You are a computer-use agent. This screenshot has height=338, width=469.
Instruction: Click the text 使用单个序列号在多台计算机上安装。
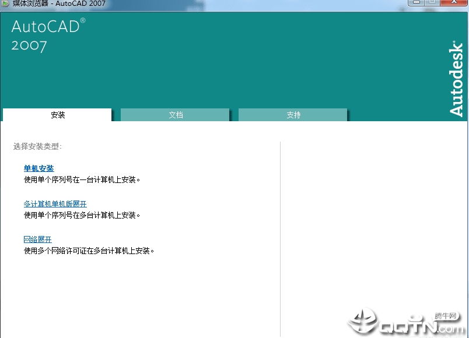coord(82,215)
